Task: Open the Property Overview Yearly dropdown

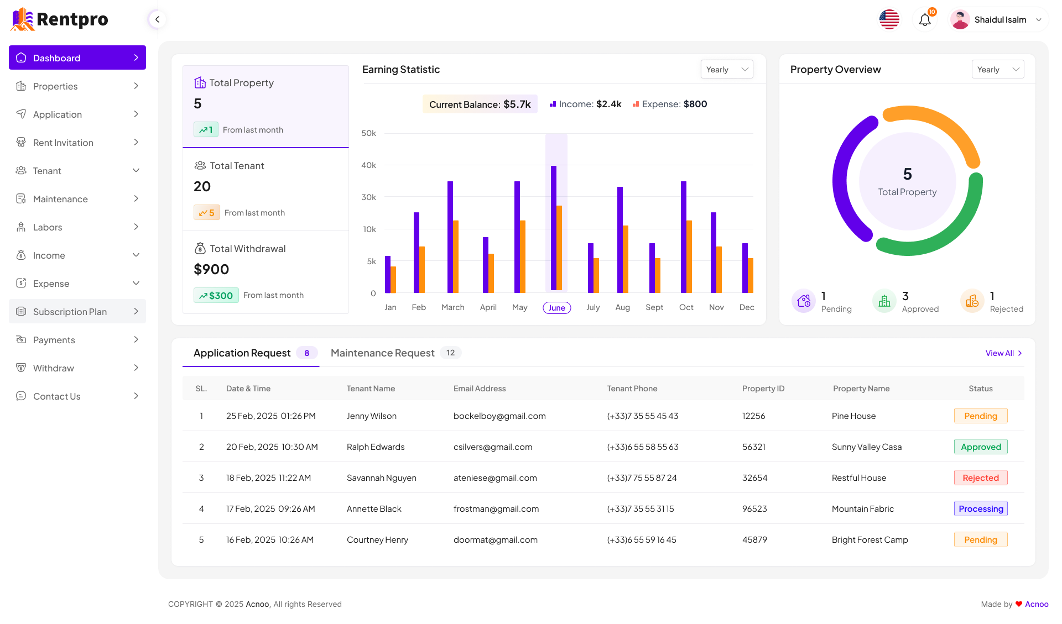Action: click(x=997, y=69)
